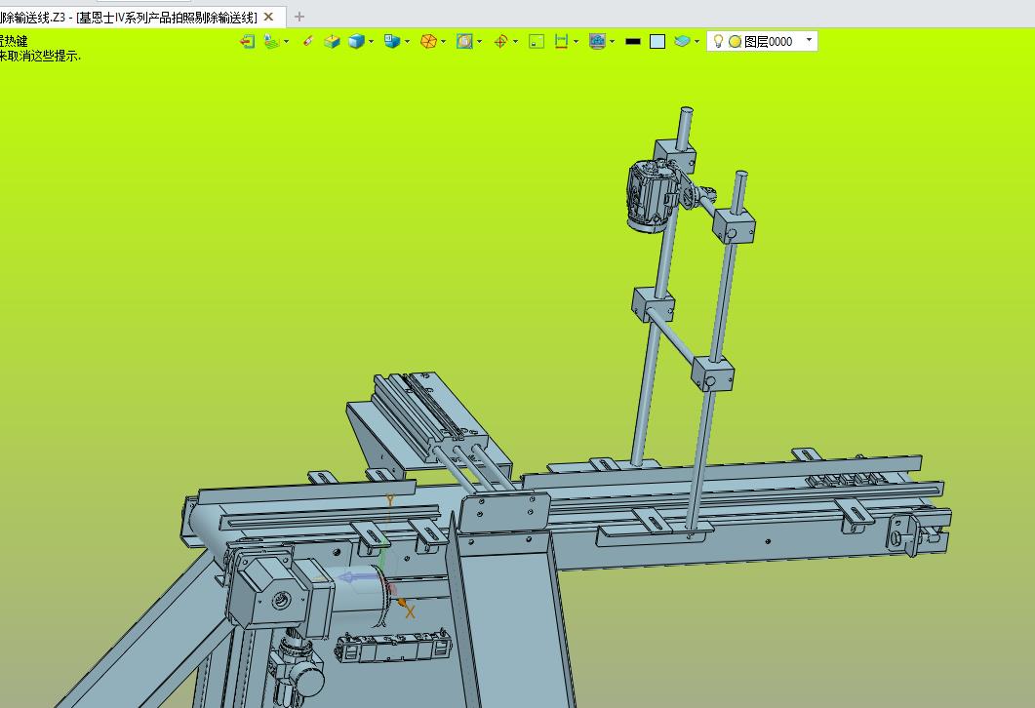
Task: Add a new tab with plus button
Action: pos(299,17)
